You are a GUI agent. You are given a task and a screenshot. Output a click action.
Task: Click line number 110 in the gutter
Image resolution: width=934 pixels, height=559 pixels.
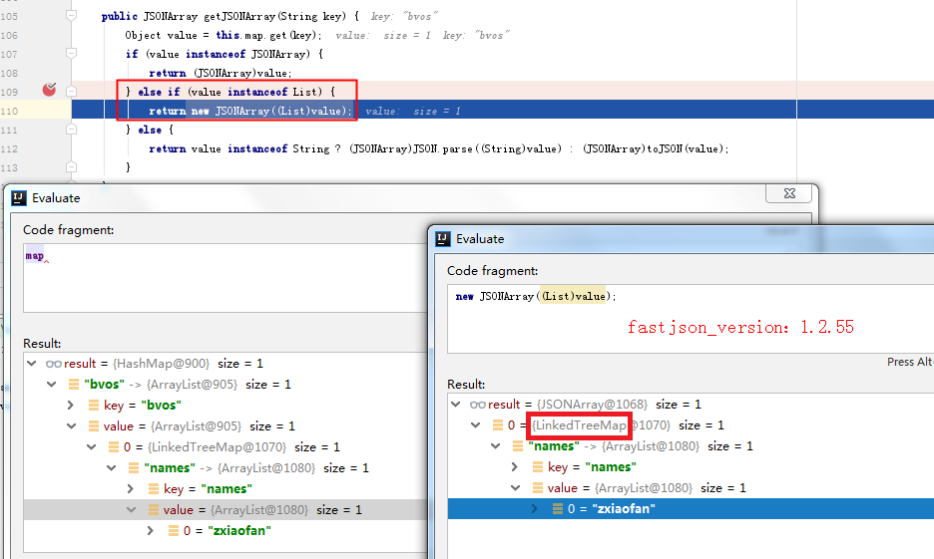(x=10, y=112)
